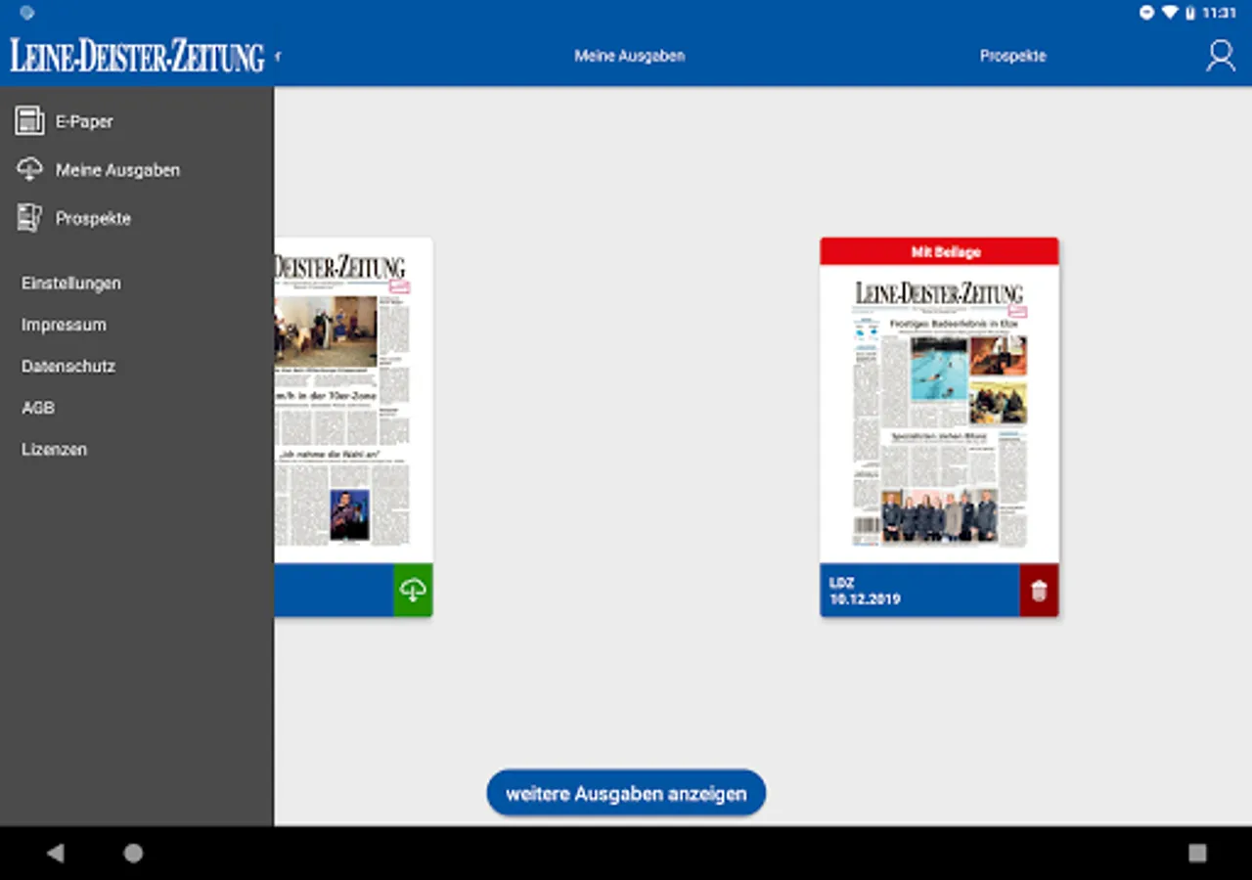Click the Meine Ausgaben cloud download icon
This screenshot has width=1252, height=880.
tap(29, 169)
